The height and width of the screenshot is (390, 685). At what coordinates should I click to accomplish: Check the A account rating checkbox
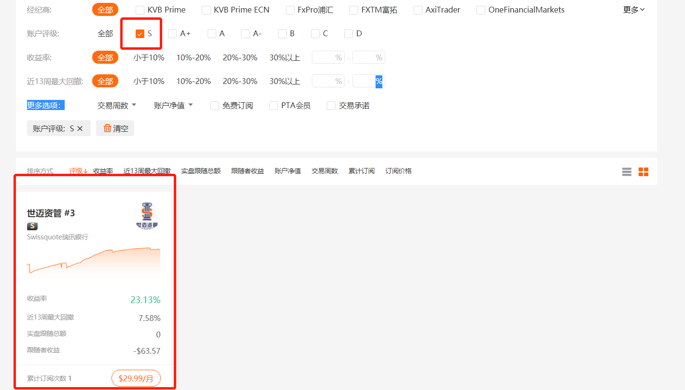212,34
